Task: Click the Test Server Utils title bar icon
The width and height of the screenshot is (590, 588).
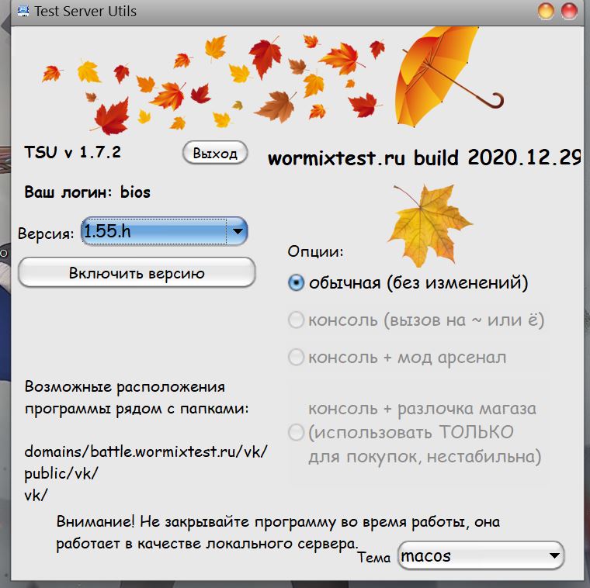Action: [x=23, y=11]
